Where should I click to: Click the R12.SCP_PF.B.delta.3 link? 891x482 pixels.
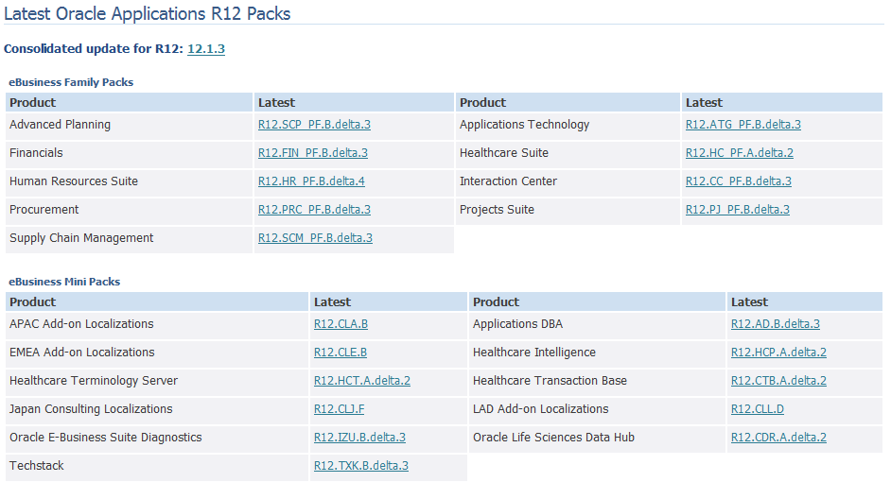(x=314, y=125)
